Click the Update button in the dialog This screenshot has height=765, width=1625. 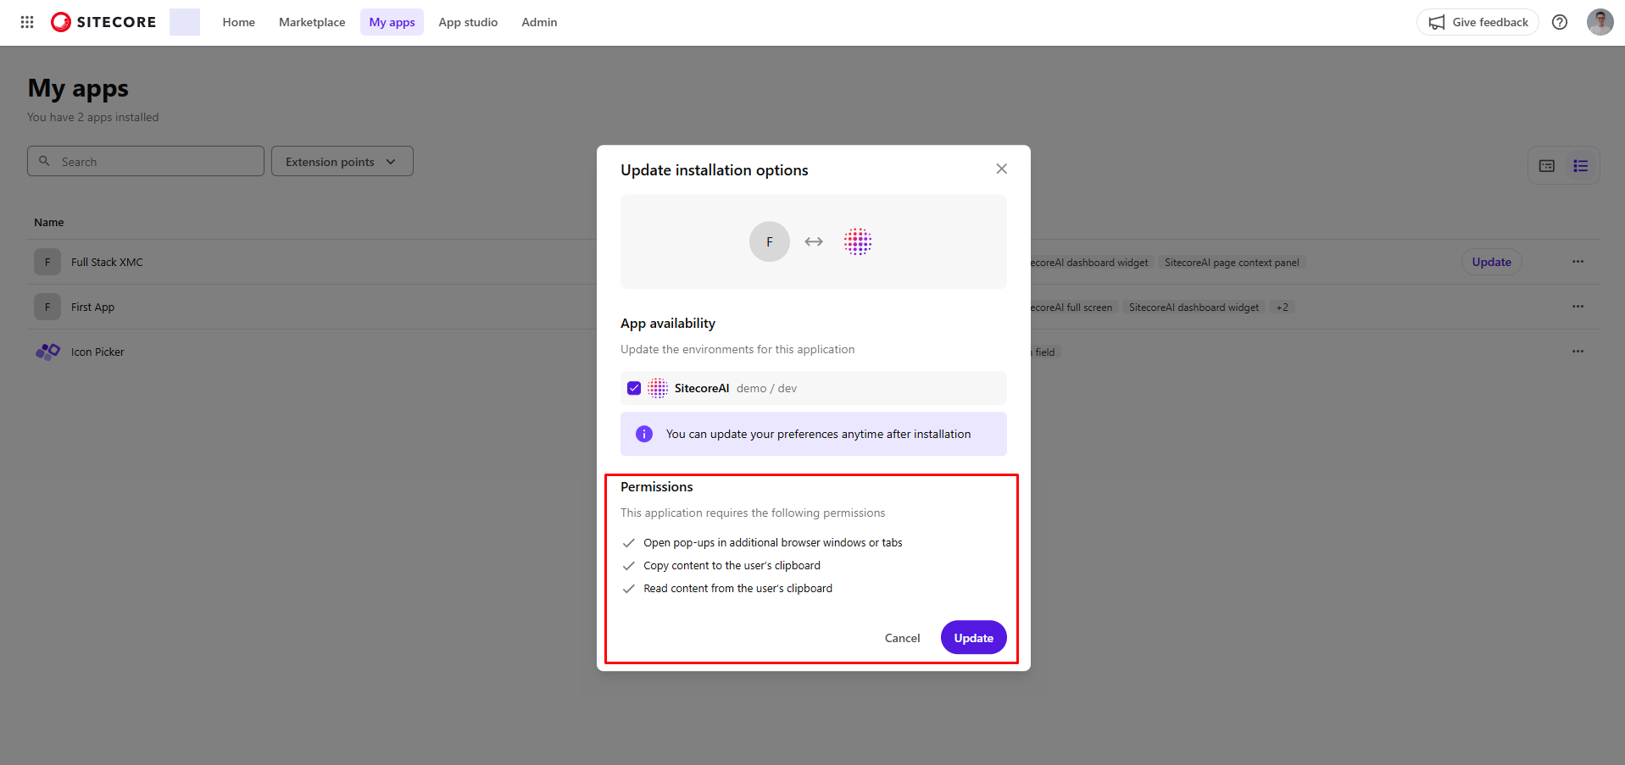point(973,637)
